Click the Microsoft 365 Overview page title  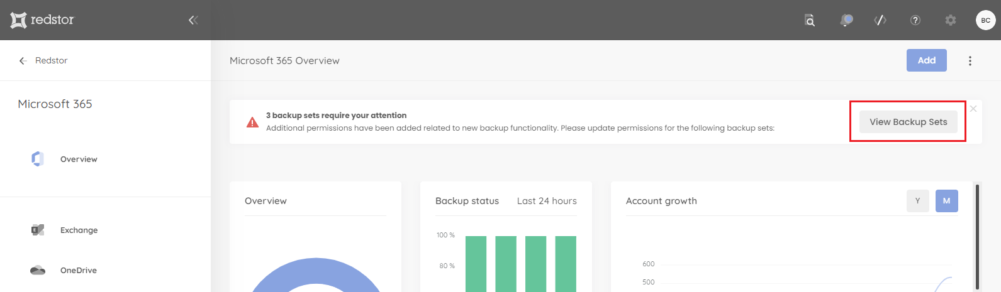click(x=284, y=61)
